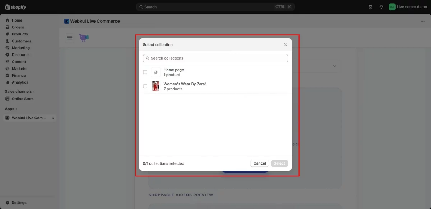431x209 pixels.
Task: Close the Select collection dialog
Action: (x=286, y=45)
